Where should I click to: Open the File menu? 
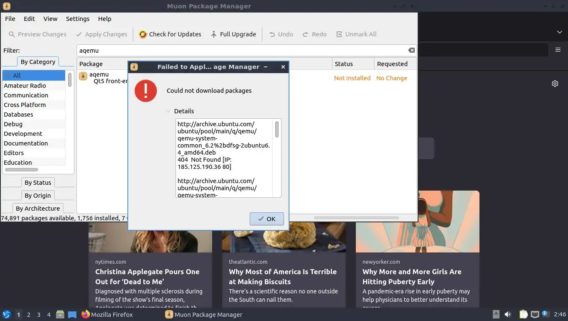[10, 19]
